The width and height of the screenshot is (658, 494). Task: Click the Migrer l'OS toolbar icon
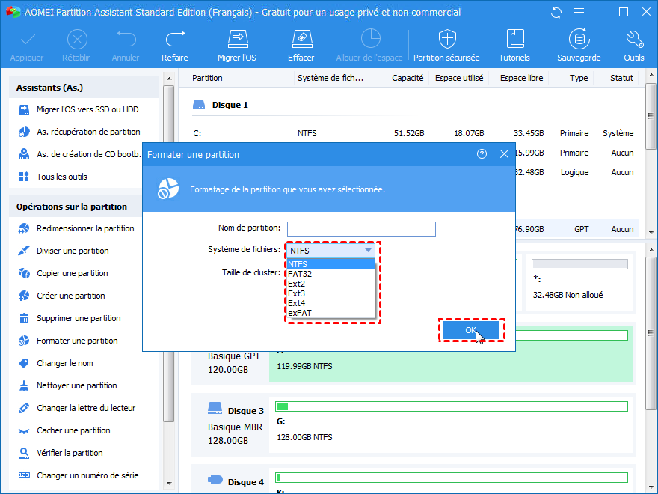click(236, 46)
